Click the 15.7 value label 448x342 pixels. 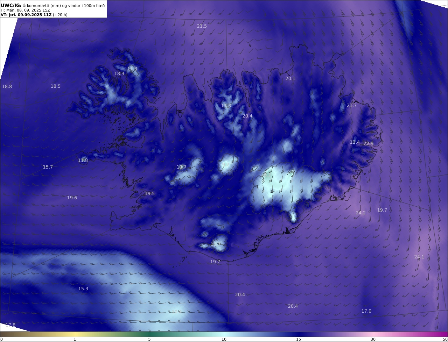pos(48,167)
